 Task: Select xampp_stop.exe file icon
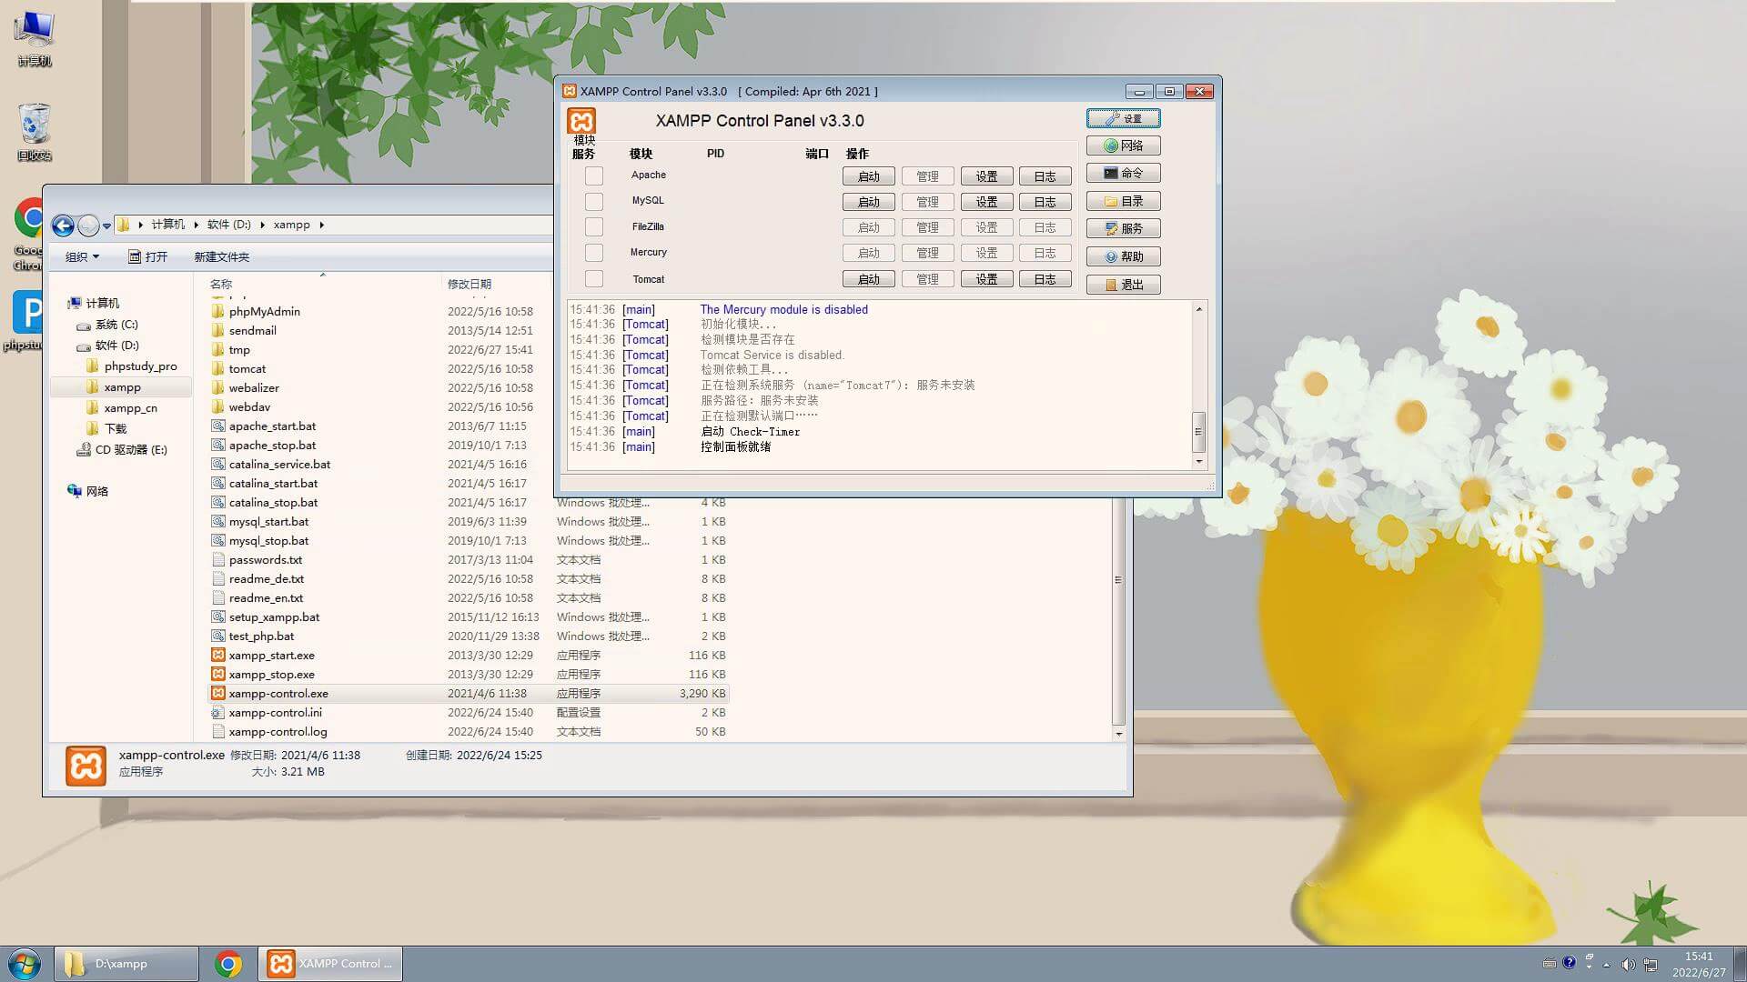coord(218,674)
